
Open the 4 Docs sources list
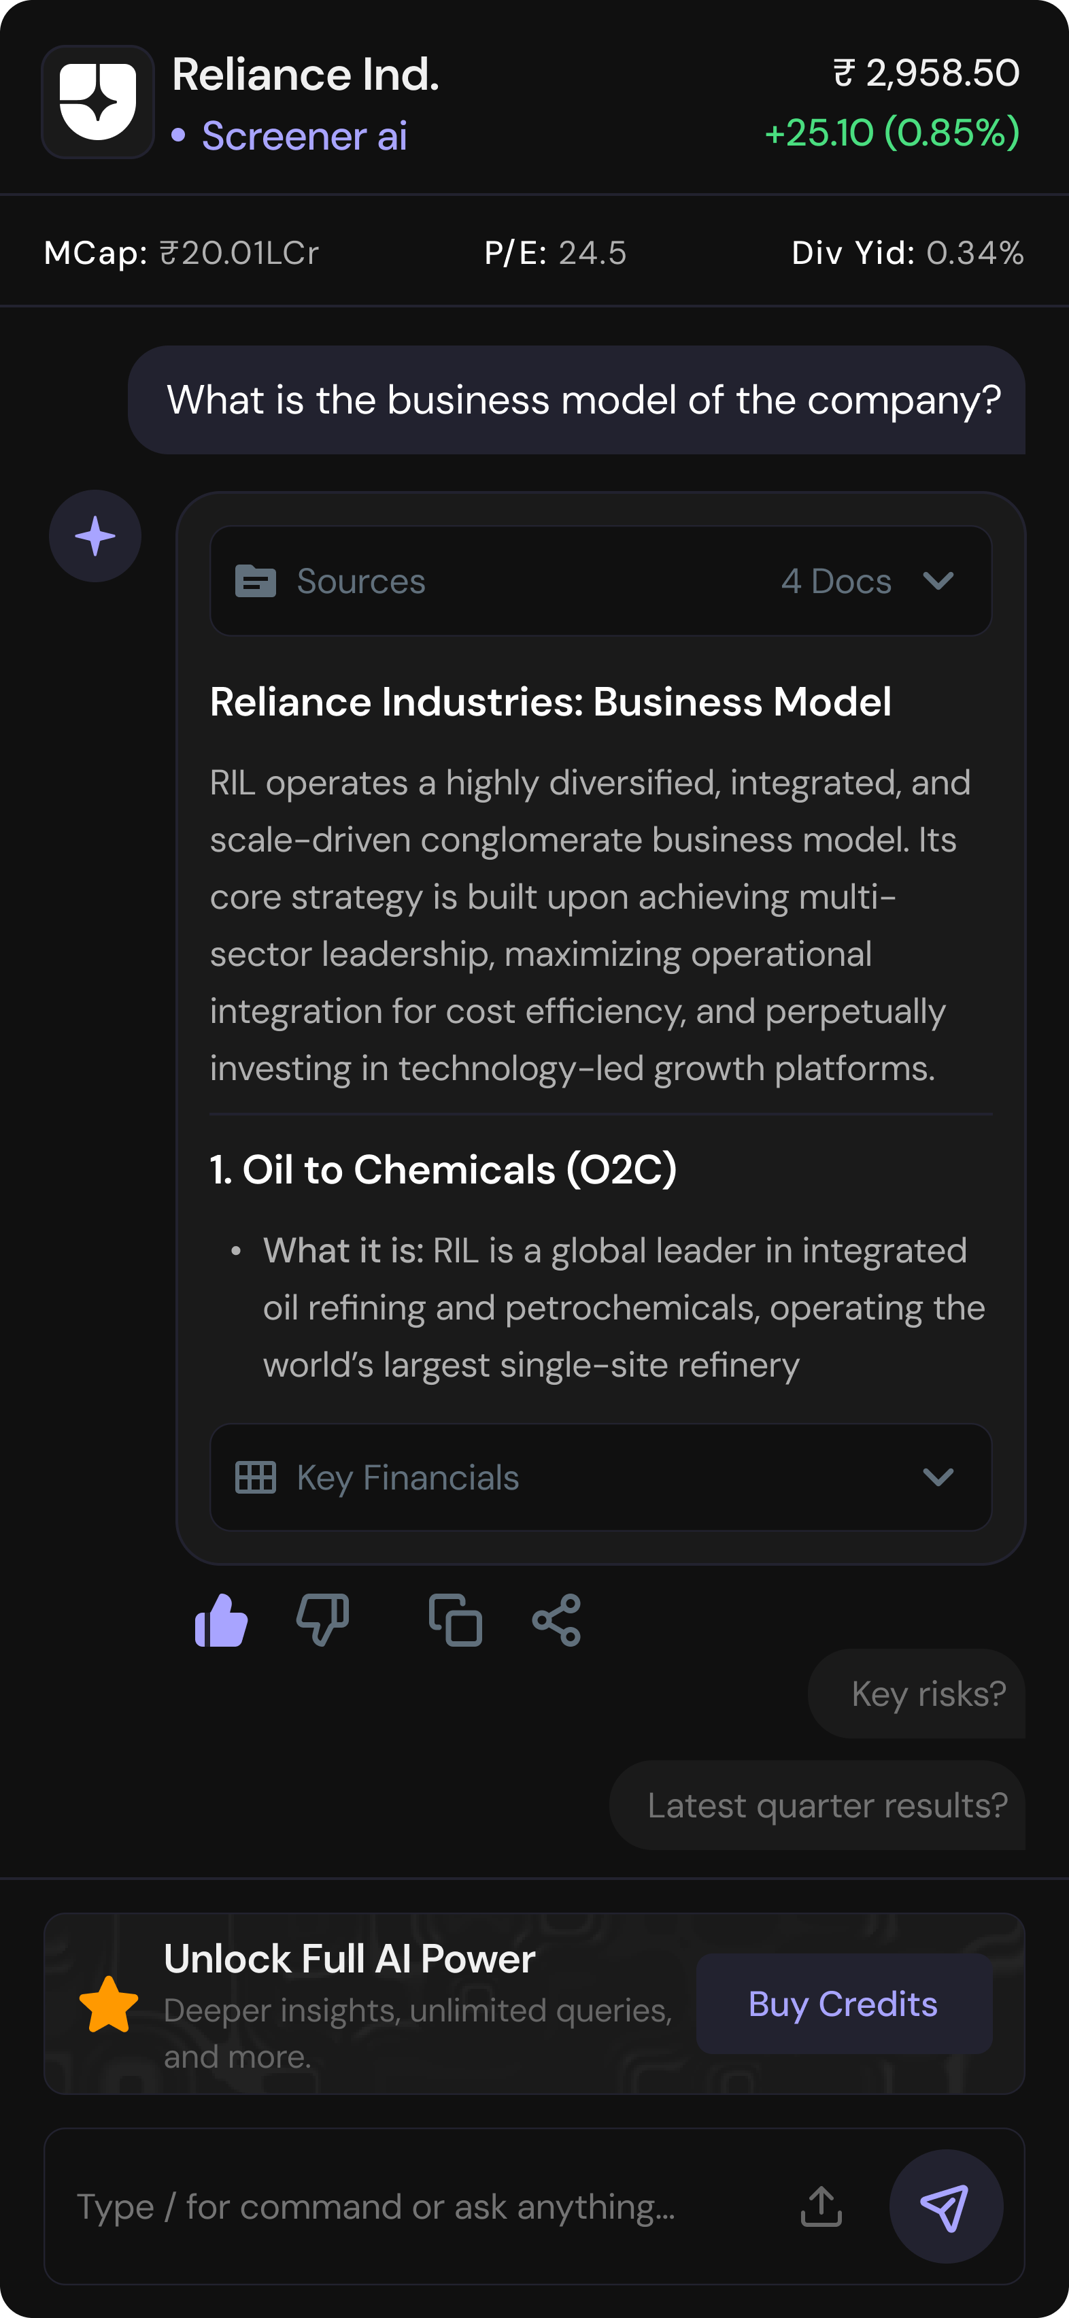(836, 582)
